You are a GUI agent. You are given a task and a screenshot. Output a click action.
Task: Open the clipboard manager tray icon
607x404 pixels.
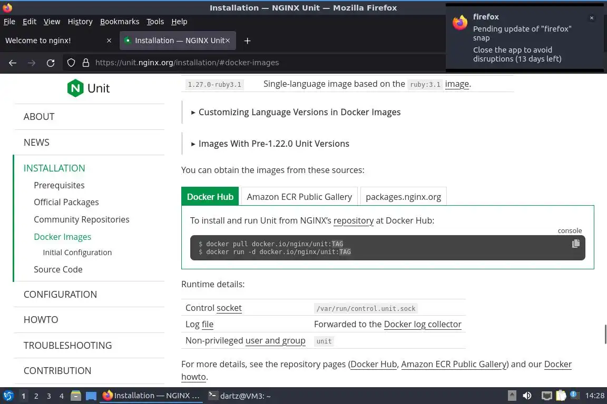[x=561, y=396]
